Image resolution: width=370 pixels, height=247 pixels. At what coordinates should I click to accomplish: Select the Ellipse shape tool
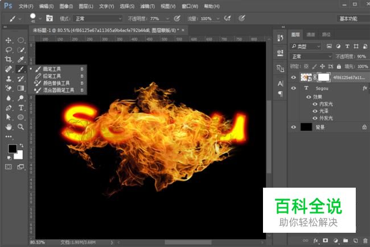point(20,118)
